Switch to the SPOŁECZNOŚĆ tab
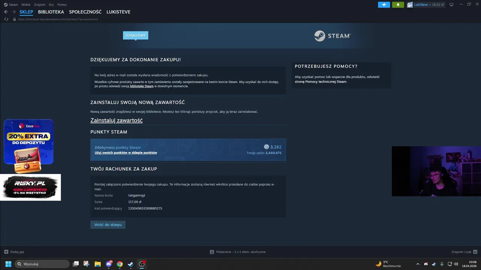The width and height of the screenshot is (481, 270). pos(85,12)
